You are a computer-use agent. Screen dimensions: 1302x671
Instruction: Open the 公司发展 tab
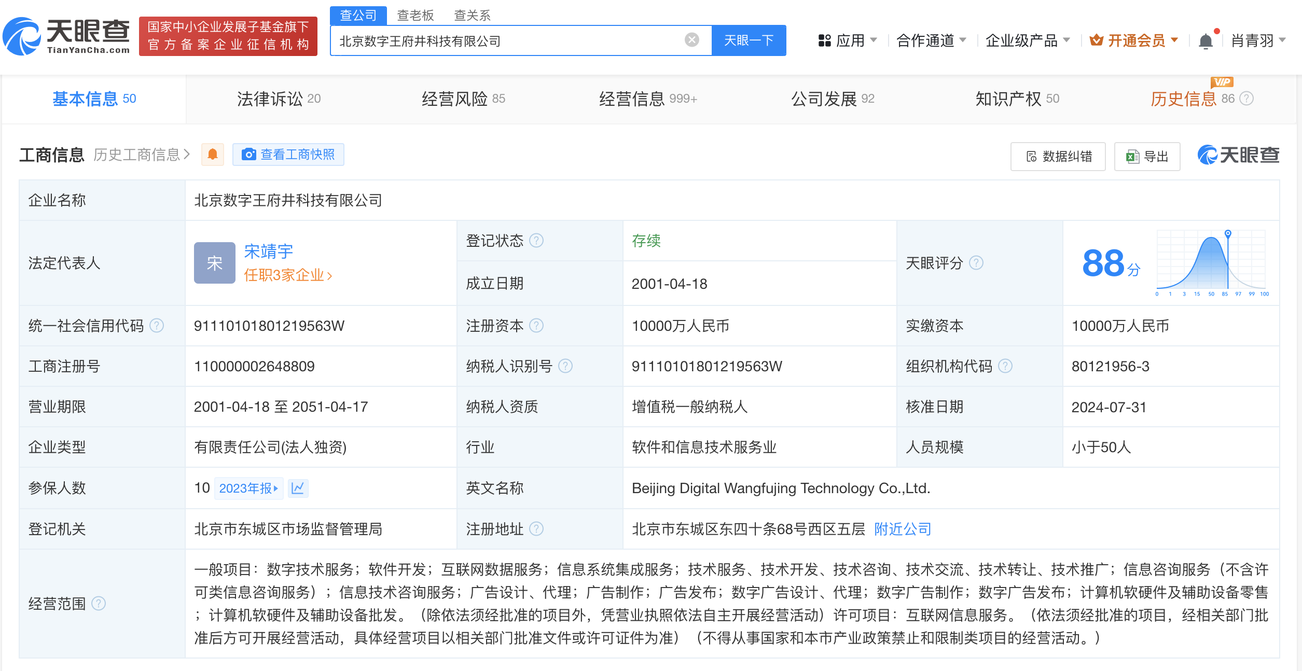point(833,99)
